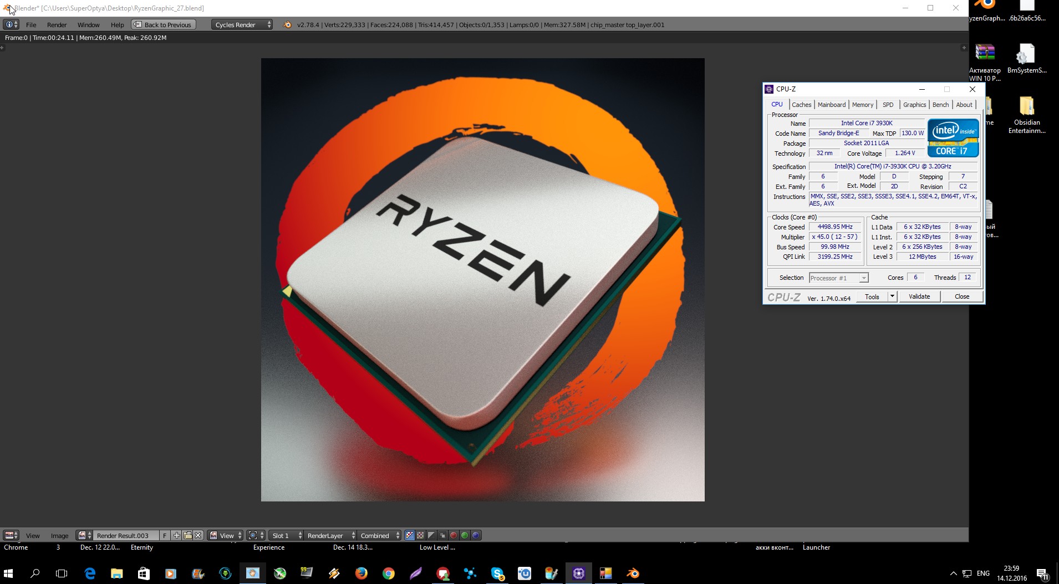1059x584 pixels.
Task: Click the Blender logo splash icon
Action: [x=287, y=24]
